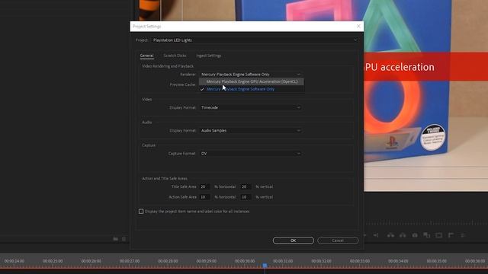The height and width of the screenshot is (274, 488).
Task: Click 00:00:32:00 on the timeline ruler
Action: [x=322, y=261]
